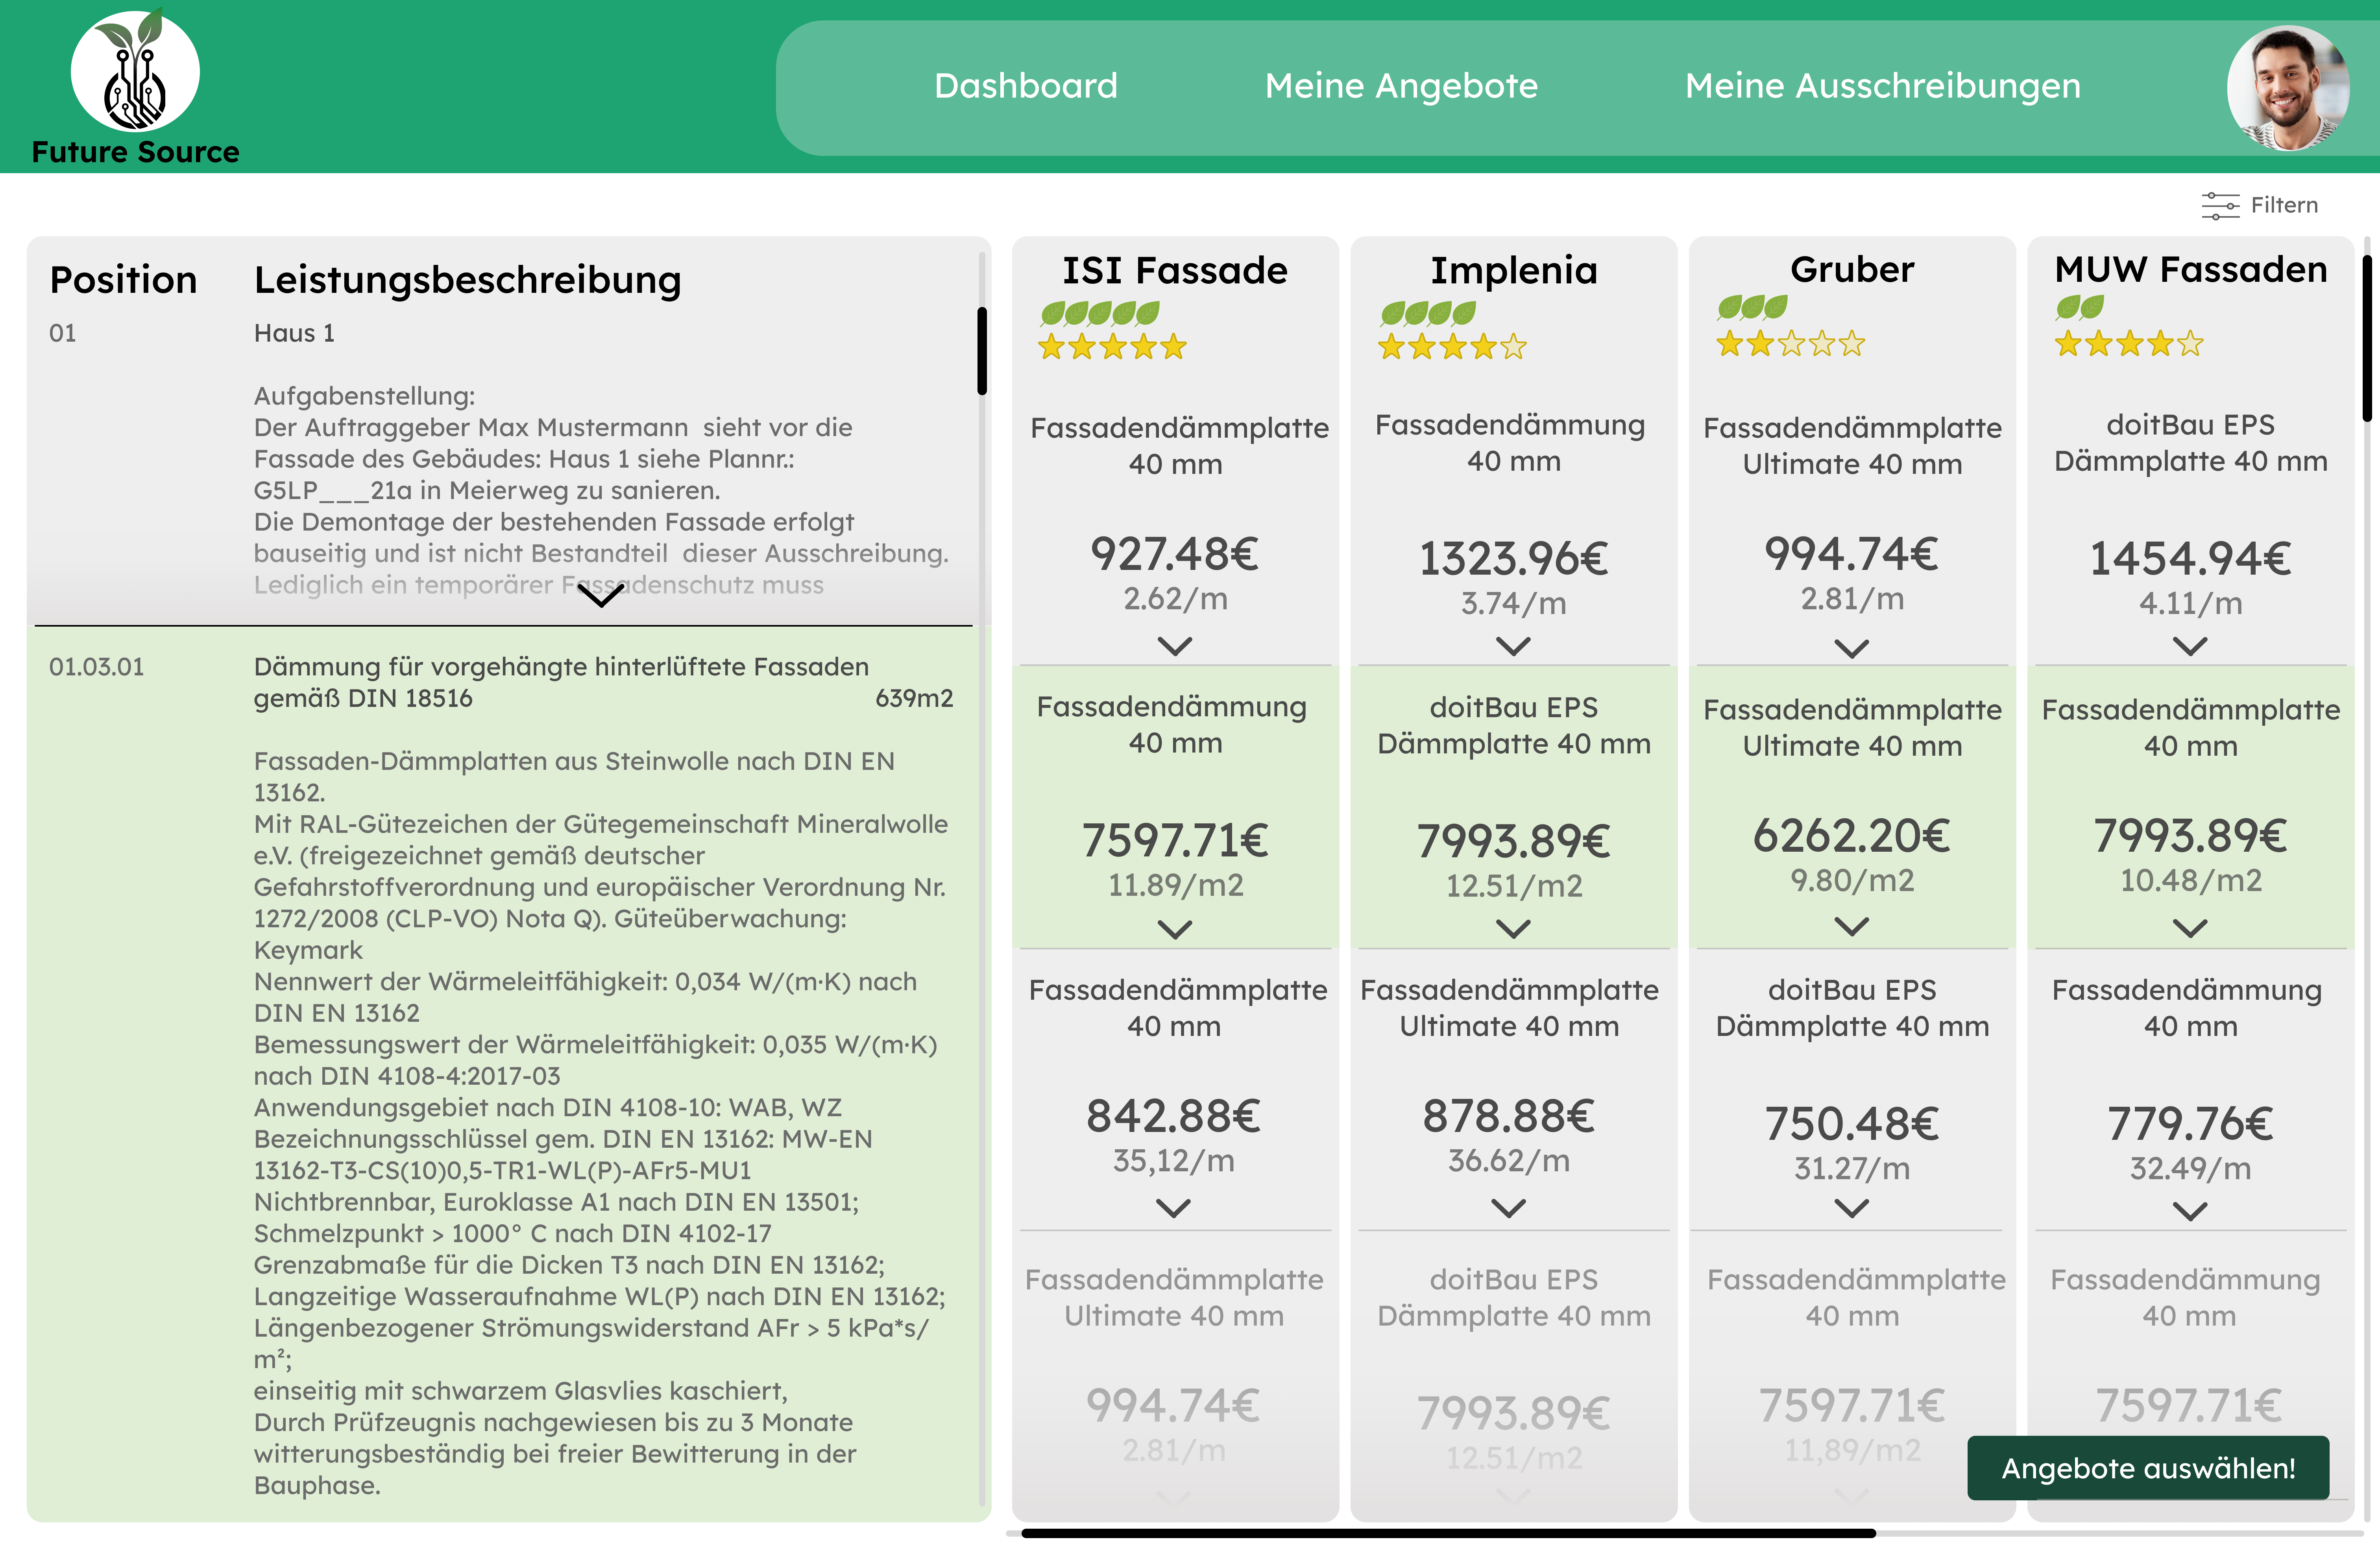This screenshot has height=1546, width=2380.
Task: Select Gruber 9.80/m2 unit price
Action: (1852, 880)
